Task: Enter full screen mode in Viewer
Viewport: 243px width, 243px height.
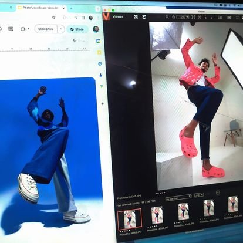Action: tap(238, 18)
